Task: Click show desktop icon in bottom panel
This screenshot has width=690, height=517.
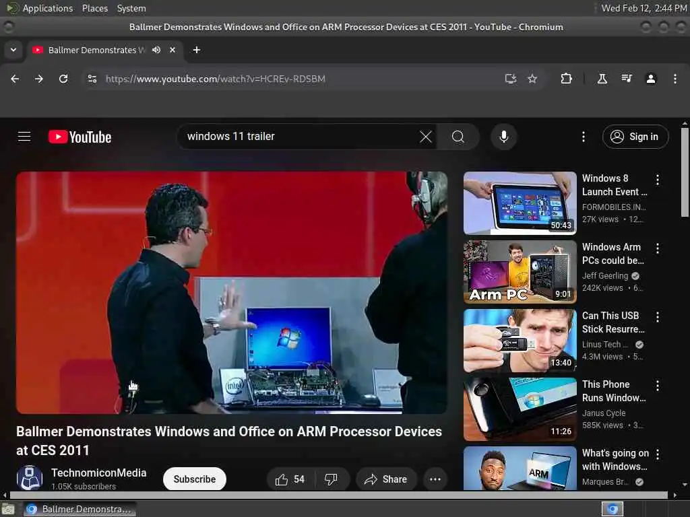Action: [8, 509]
